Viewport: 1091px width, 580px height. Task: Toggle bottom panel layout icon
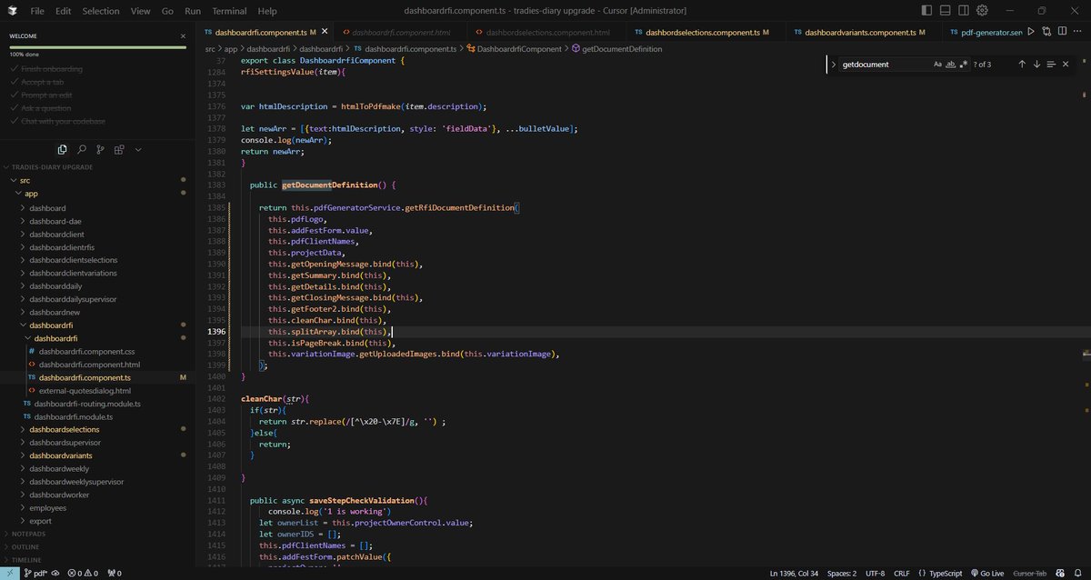click(x=946, y=11)
